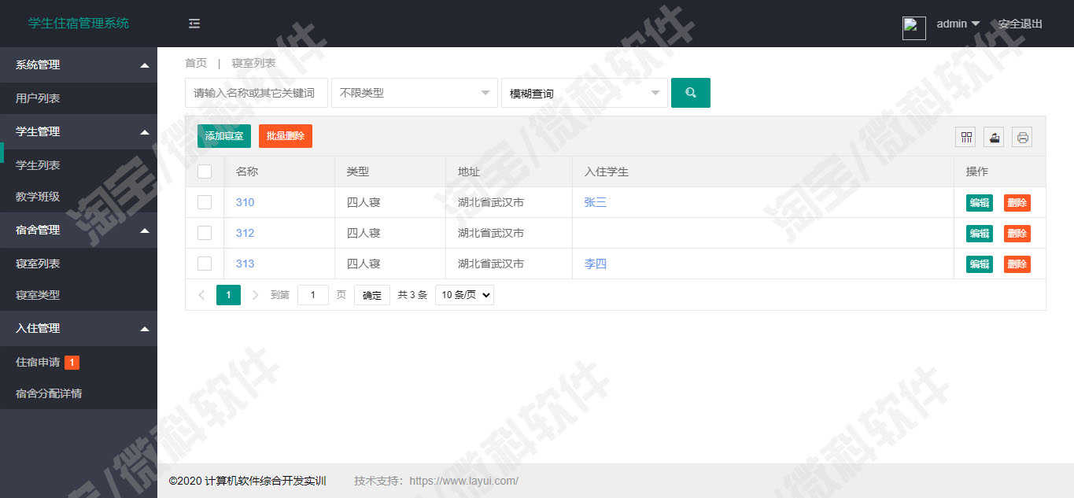Image resolution: width=1074 pixels, height=498 pixels.
Task: Click 编辑 for room 310
Action: point(980,203)
